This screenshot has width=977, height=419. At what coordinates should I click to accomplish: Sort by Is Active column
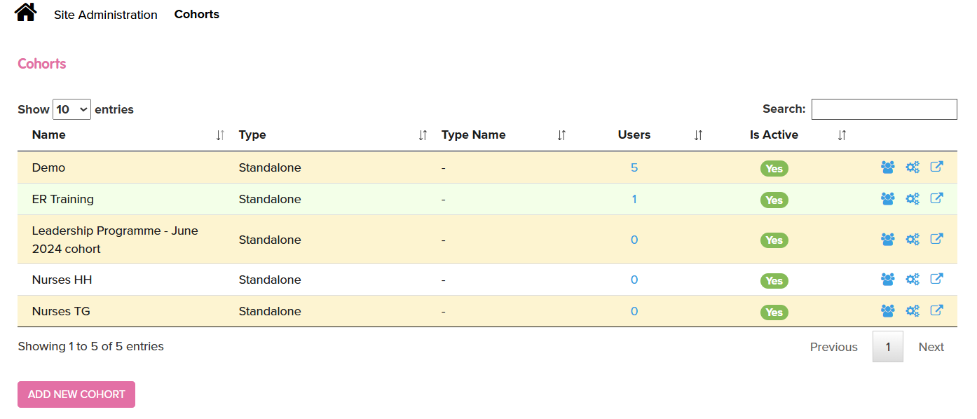[x=774, y=135]
